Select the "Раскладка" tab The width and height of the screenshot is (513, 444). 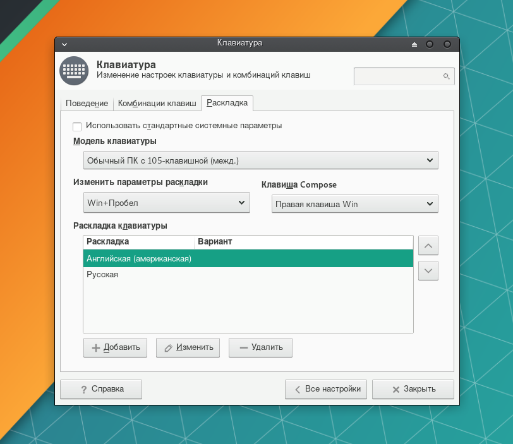coord(227,103)
